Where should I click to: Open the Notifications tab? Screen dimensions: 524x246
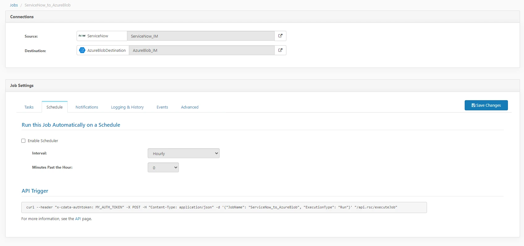(x=87, y=107)
